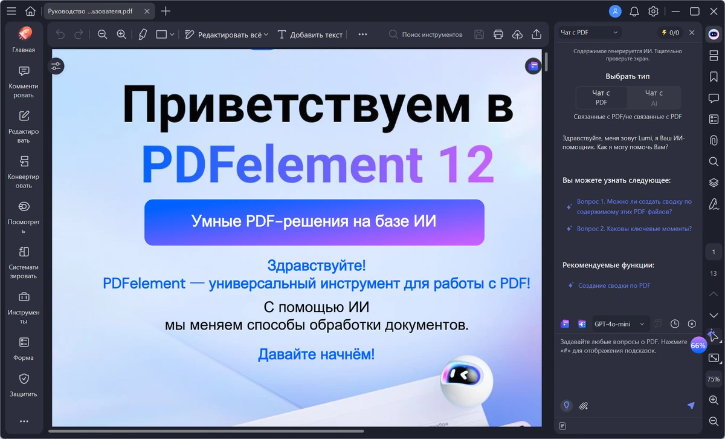Open chat history clock icon
This screenshot has width=725, height=439.
[675, 324]
